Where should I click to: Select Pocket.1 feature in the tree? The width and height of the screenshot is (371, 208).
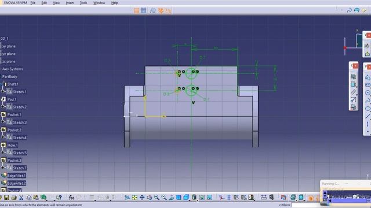[x=14, y=114]
